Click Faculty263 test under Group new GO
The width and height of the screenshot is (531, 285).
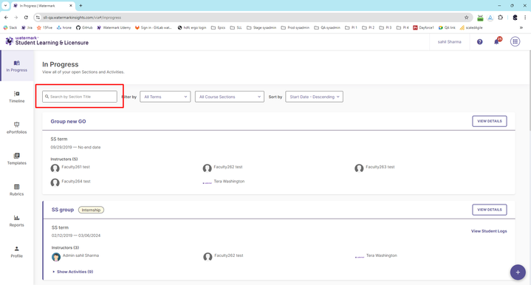tap(374, 168)
